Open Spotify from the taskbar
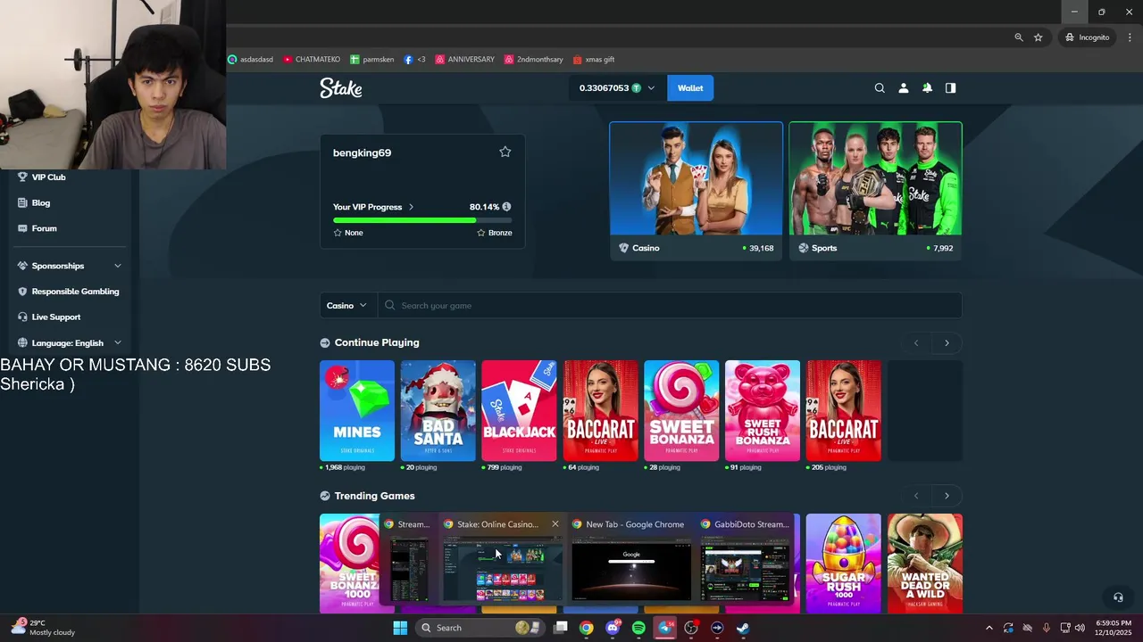The height and width of the screenshot is (642, 1143). [638, 628]
